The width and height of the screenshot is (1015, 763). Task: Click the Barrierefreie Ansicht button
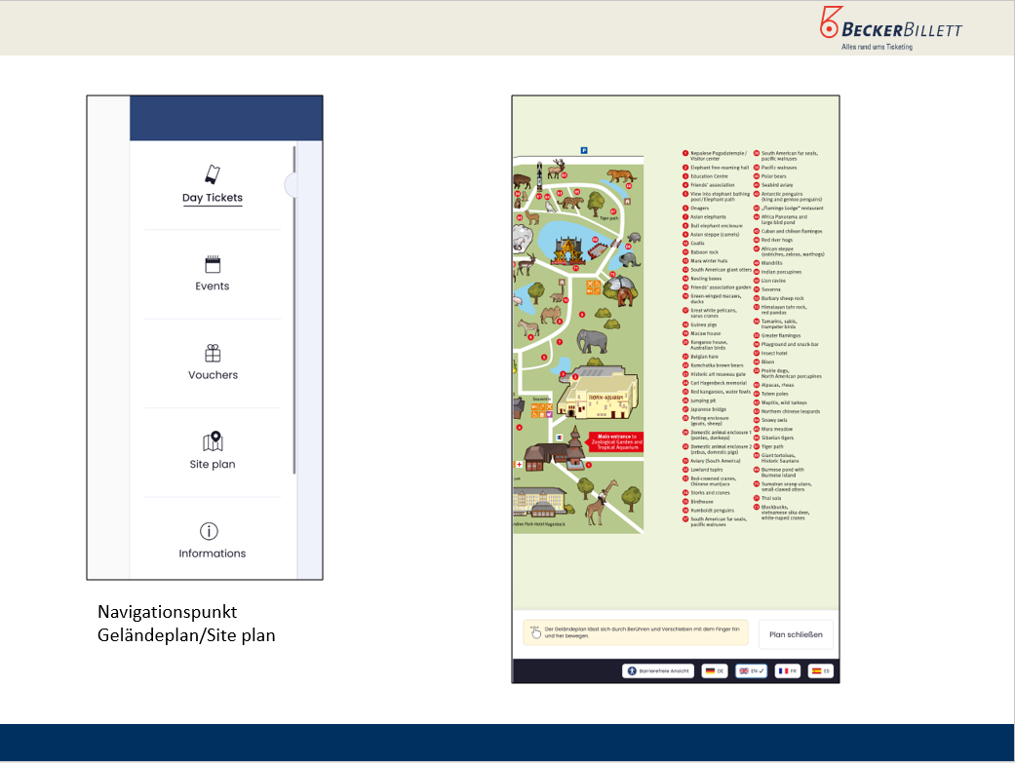658,671
